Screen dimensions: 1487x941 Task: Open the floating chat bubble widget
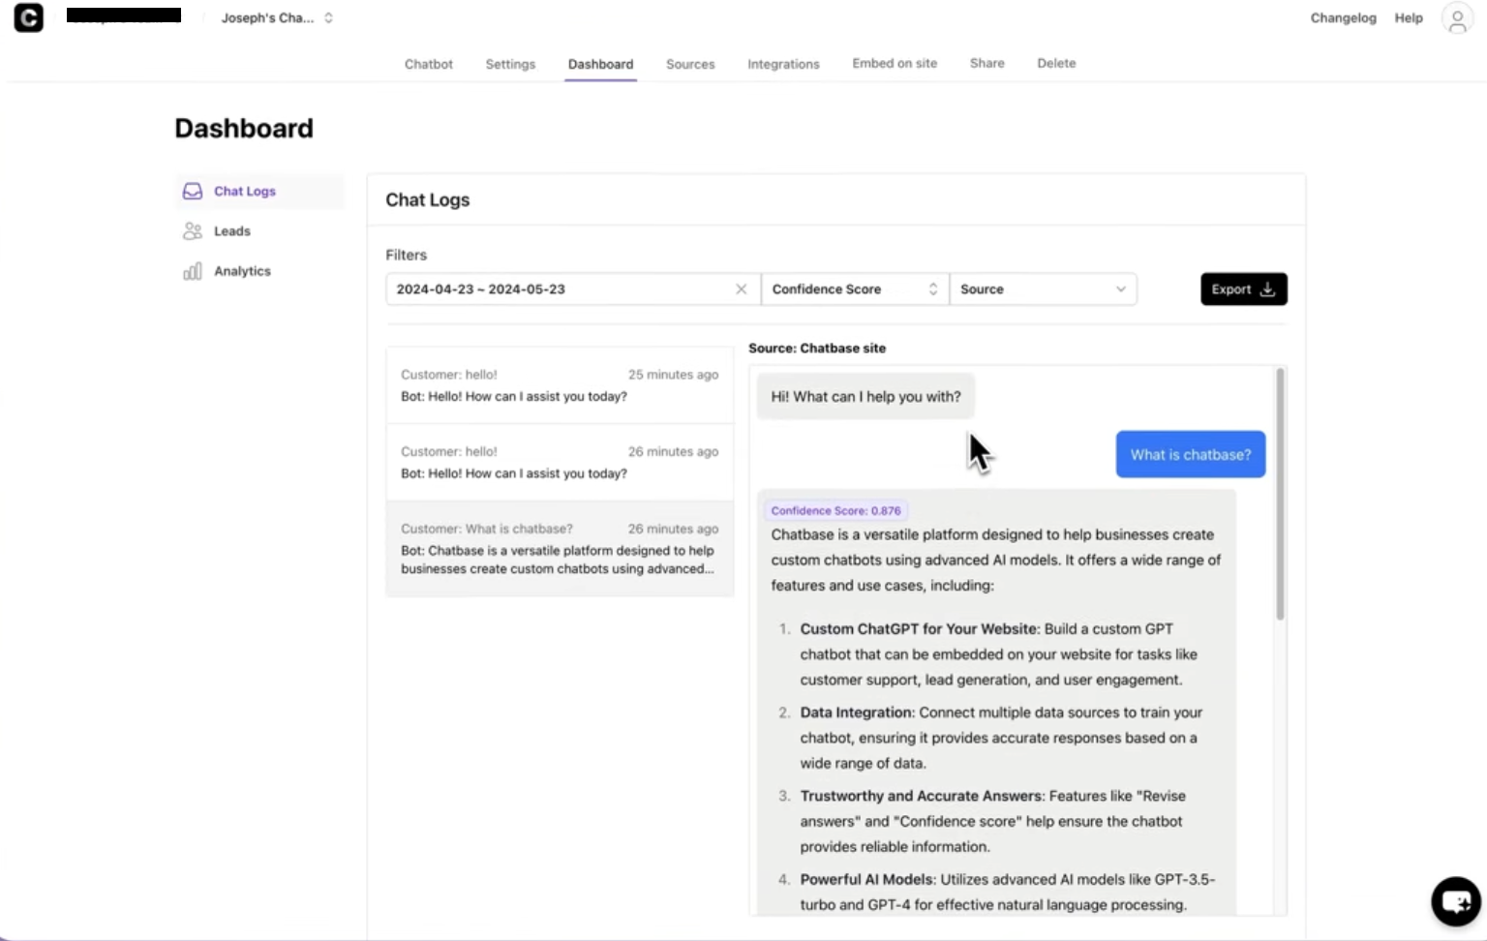coord(1456,901)
